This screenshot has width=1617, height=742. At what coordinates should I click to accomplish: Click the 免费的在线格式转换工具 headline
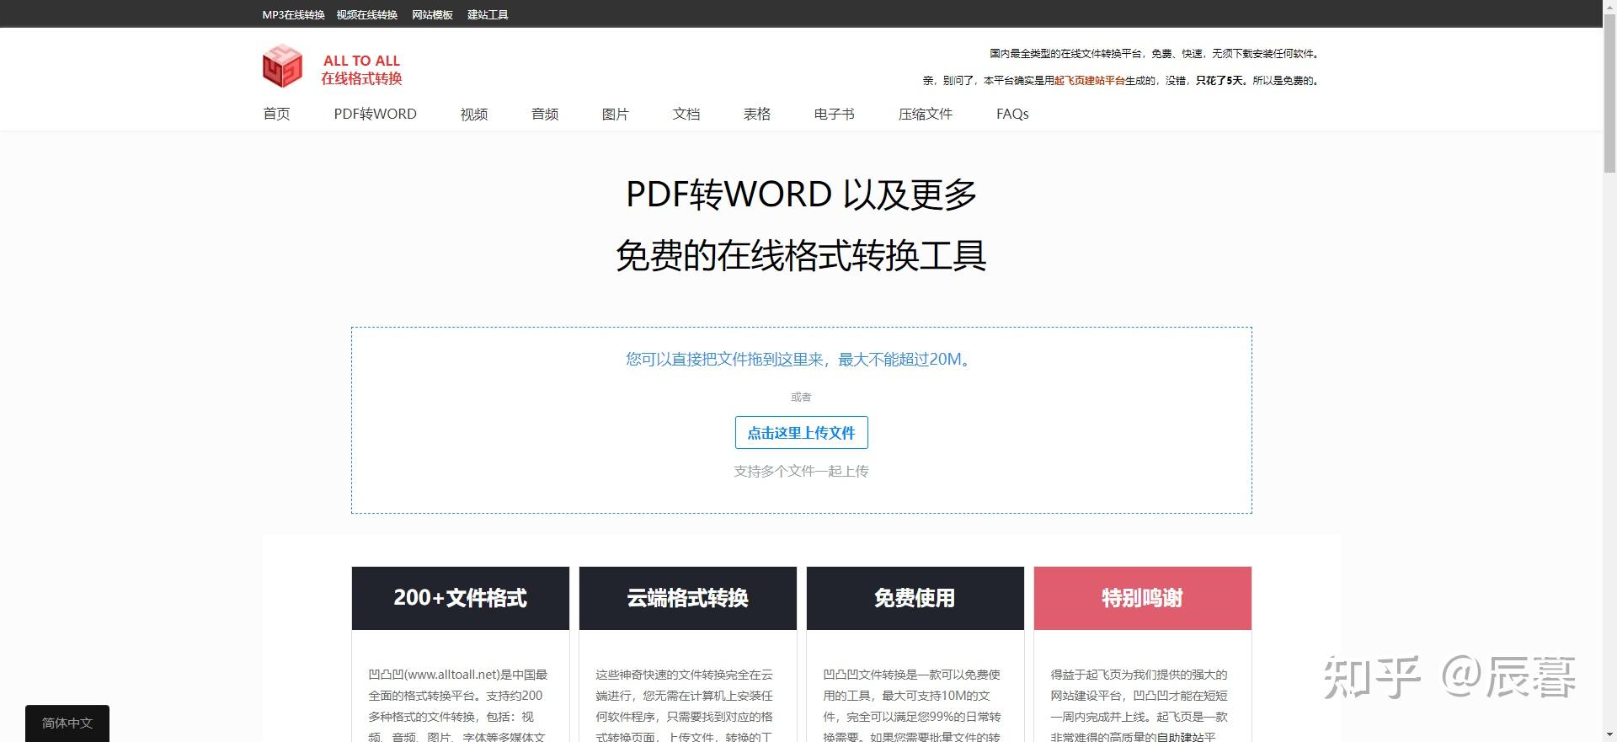[x=801, y=255]
